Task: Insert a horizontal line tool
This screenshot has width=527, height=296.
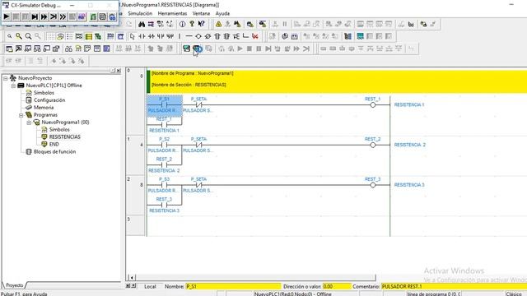Action: coord(189,36)
